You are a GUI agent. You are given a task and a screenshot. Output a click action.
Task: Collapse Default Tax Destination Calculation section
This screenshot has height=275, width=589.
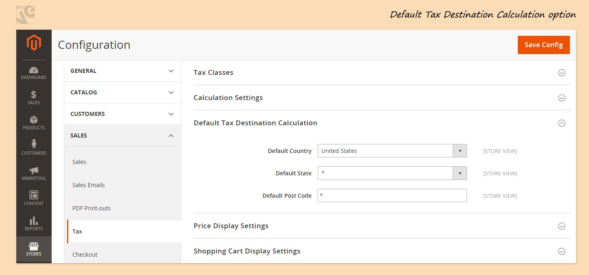(x=561, y=123)
